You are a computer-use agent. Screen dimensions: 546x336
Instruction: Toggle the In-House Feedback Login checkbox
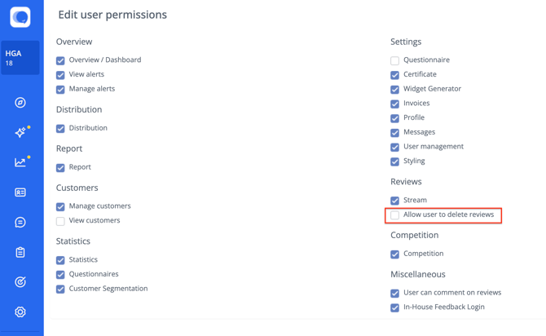pyautogui.click(x=395, y=307)
